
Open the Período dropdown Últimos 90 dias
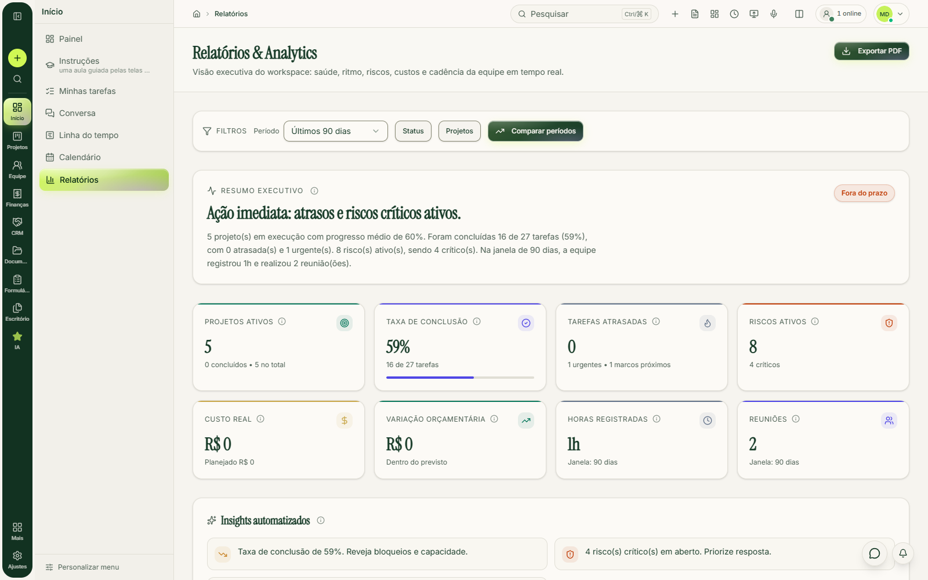[x=335, y=131]
